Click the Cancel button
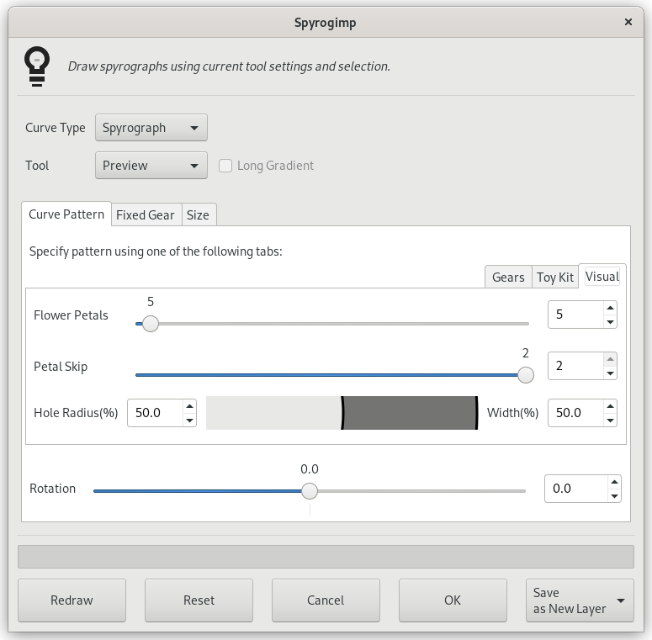 point(326,600)
